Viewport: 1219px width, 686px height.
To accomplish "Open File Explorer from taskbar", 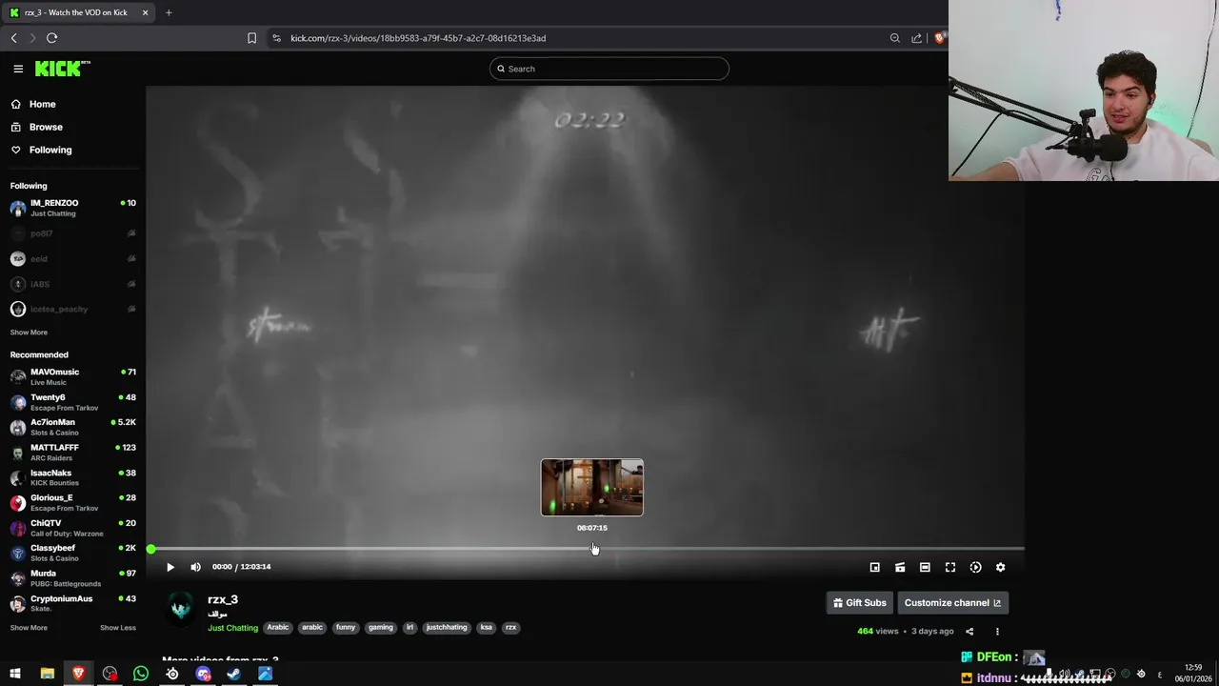I will pos(47,674).
